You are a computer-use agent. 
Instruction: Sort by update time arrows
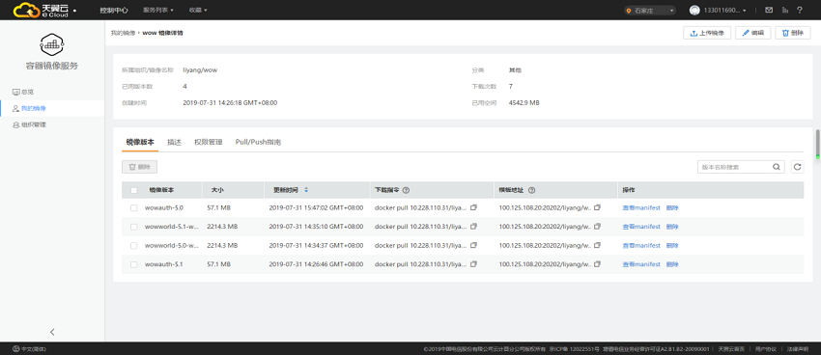[x=306, y=190]
